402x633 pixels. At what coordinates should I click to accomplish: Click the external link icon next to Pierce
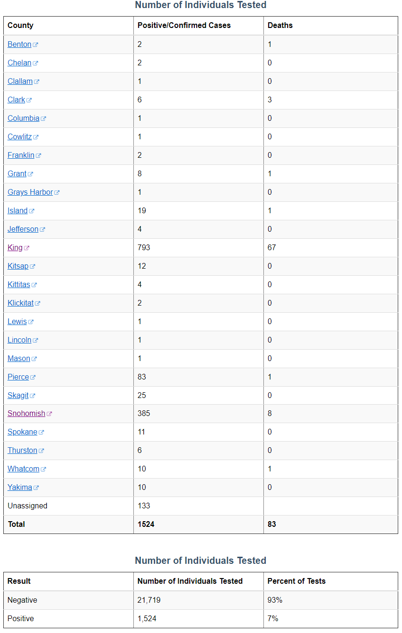[33, 377]
